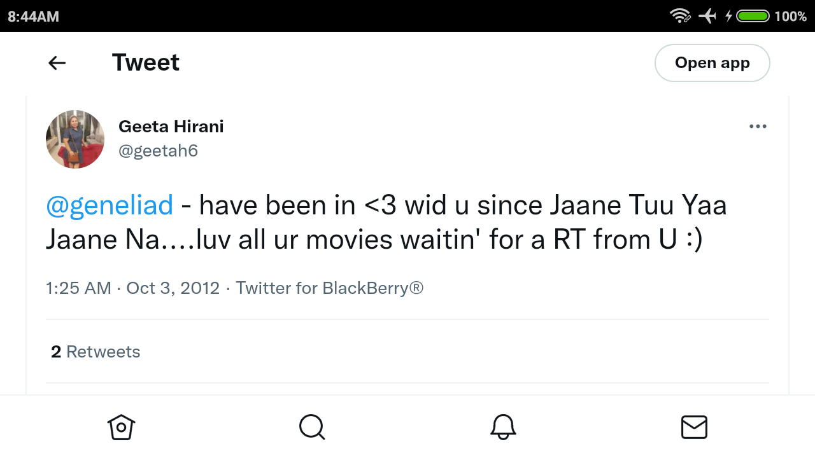Screen dimensions: 815x458
Task: Open the @geneliad mention link
Action: (110, 205)
